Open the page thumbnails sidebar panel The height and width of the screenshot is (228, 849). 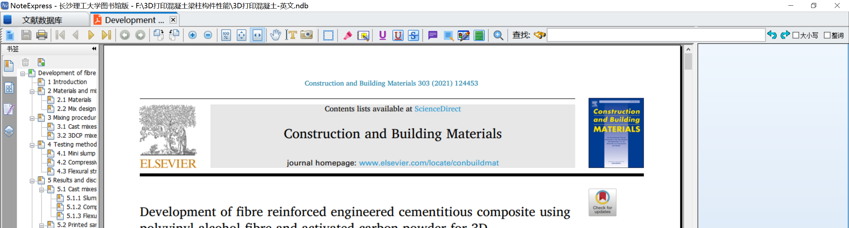pos(9,88)
